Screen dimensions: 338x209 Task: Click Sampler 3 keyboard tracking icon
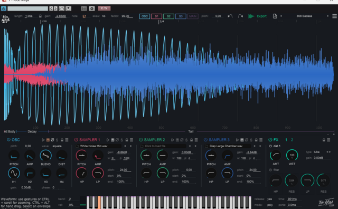point(242,140)
